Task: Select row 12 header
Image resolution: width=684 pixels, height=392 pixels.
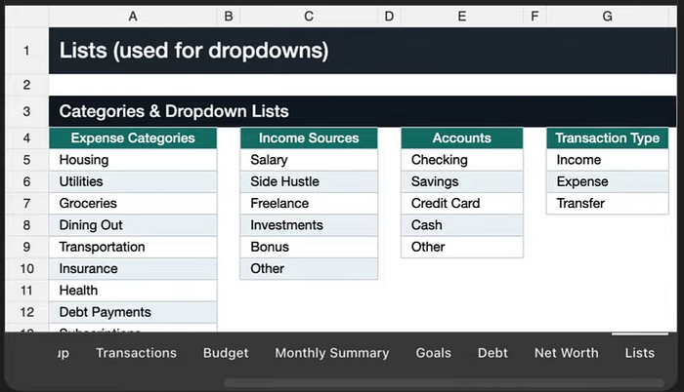Action: tap(26, 312)
